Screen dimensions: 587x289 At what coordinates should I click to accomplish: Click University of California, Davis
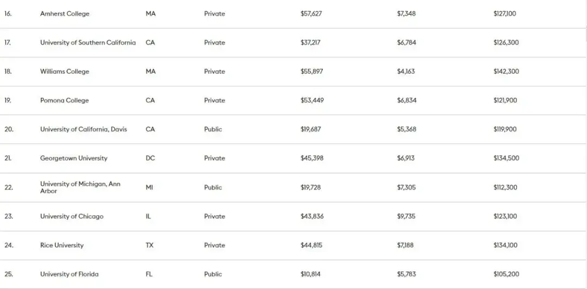point(83,129)
